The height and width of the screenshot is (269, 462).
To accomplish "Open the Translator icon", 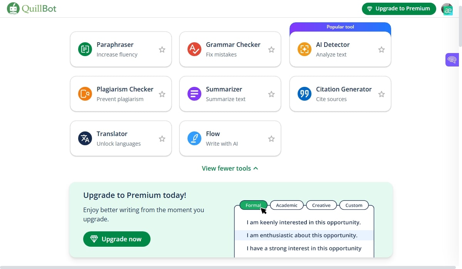I will point(85,138).
